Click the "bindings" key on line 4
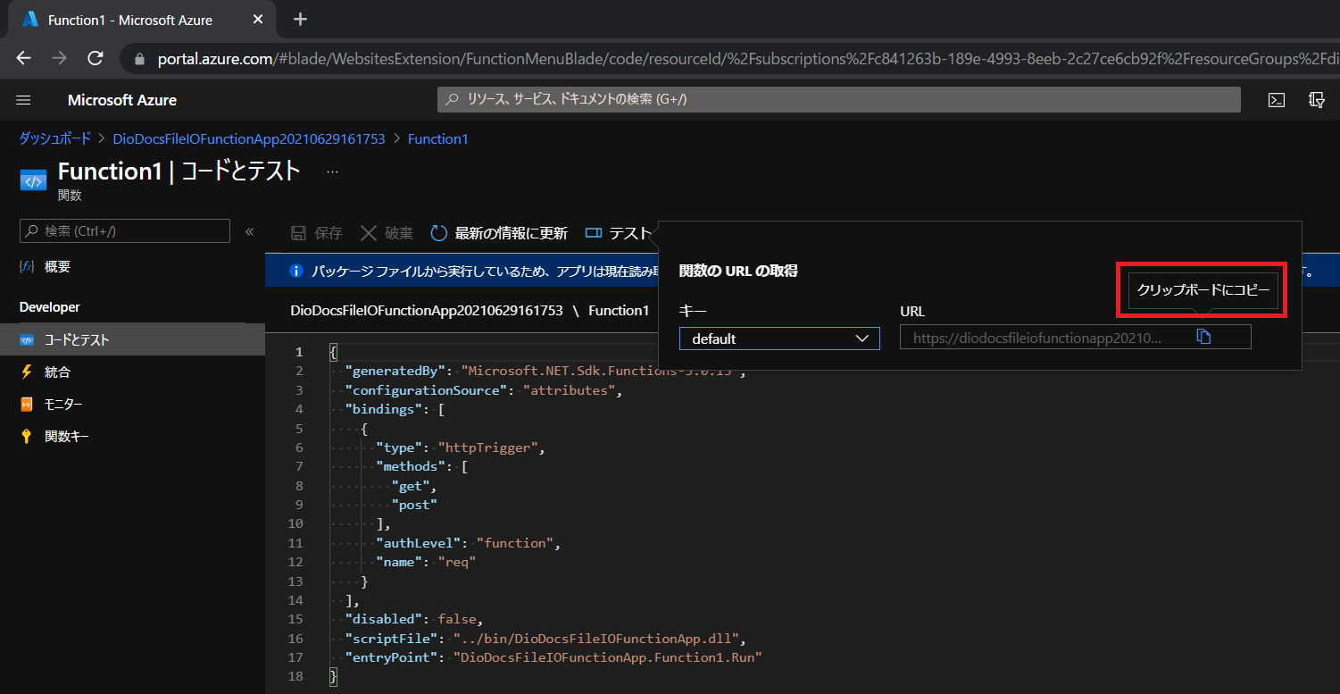The width and height of the screenshot is (1340, 694). pyautogui.click(x=384, y=409)
